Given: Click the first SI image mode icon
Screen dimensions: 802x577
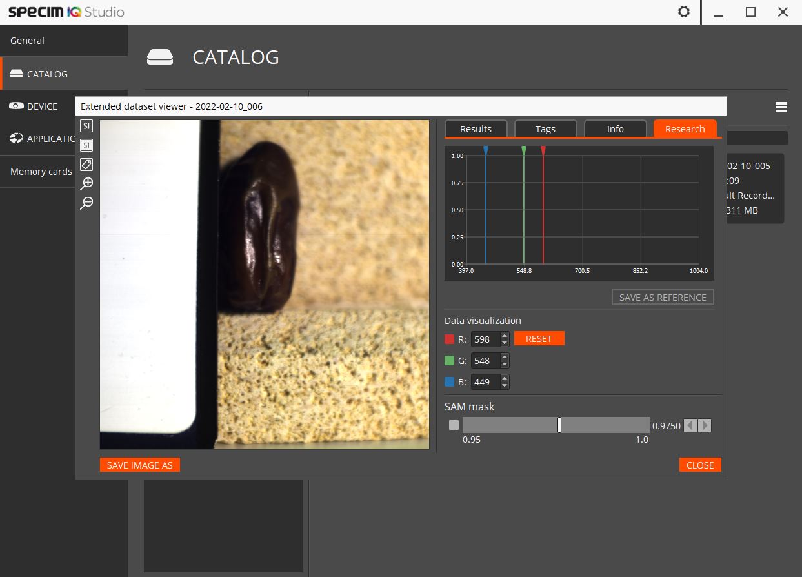Looking at the screenshot, I should coord(86,126).
